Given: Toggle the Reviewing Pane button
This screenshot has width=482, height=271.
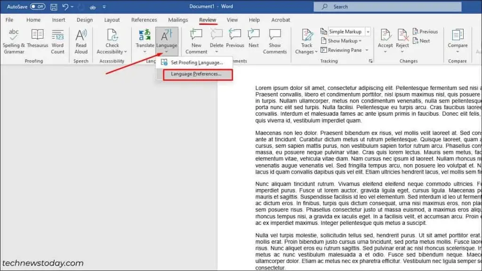Looking at the screenshot, I should coord(345,50).
